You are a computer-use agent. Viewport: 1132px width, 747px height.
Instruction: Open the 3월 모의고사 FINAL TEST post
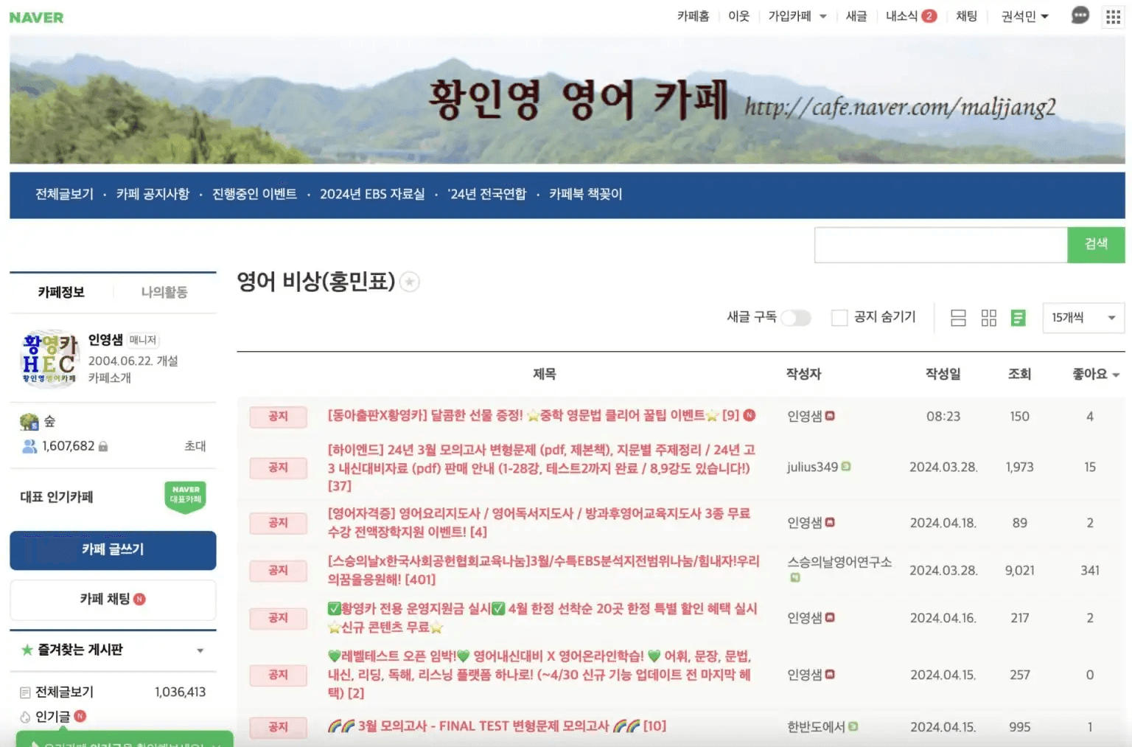[497, 726]
